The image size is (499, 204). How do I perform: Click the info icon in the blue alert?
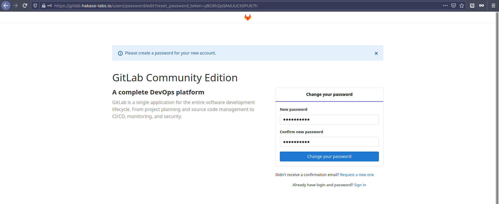[120, 53]
